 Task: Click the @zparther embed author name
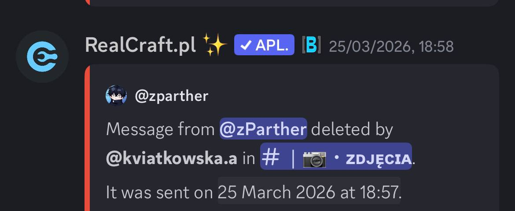tap(171, 96)
